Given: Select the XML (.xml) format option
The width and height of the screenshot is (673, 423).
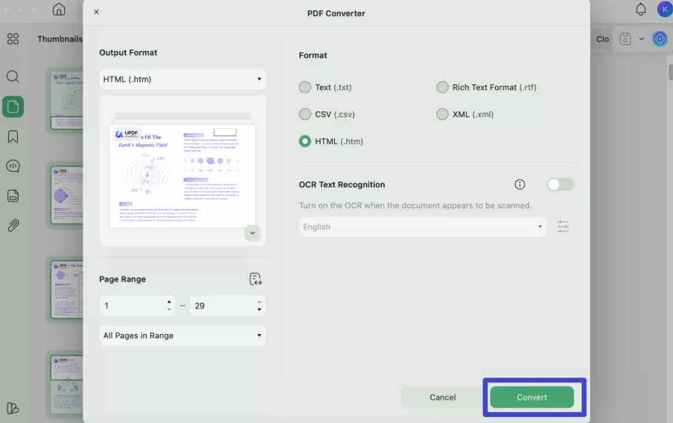Looking at the screenshot, I should point(442,114).
